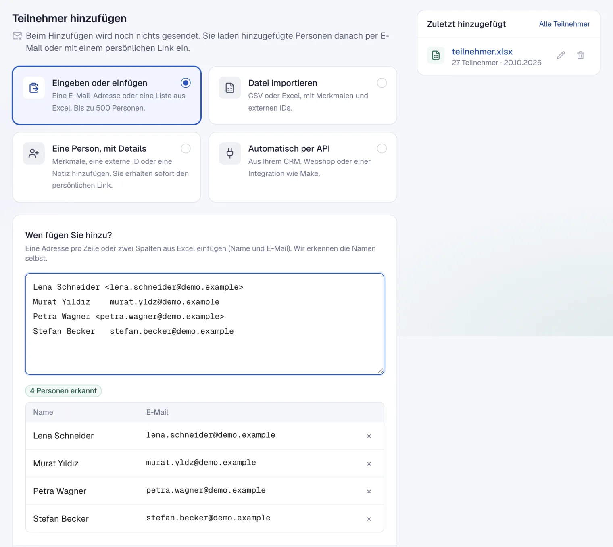Viewport: 613px width, 547px height.
Task: Open the Alle Teilnehmer link
Action: tap(565, 24)
